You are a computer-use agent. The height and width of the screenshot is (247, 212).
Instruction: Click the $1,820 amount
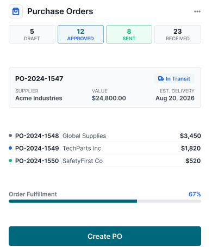coord(191,148)
